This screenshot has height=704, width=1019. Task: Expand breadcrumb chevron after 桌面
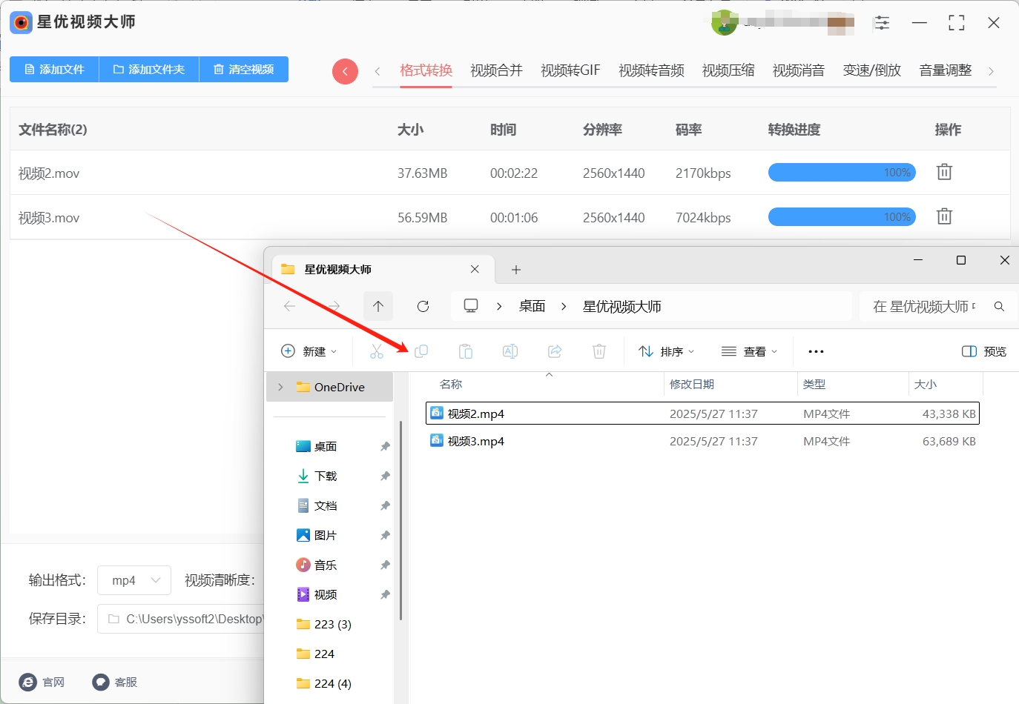tap(564, 306)
